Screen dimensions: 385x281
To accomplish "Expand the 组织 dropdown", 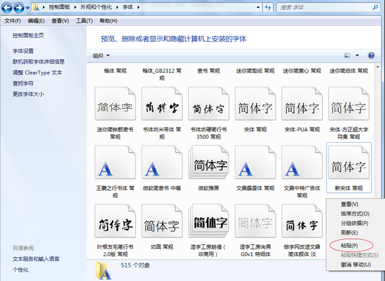I will click(x=101, y=55).
